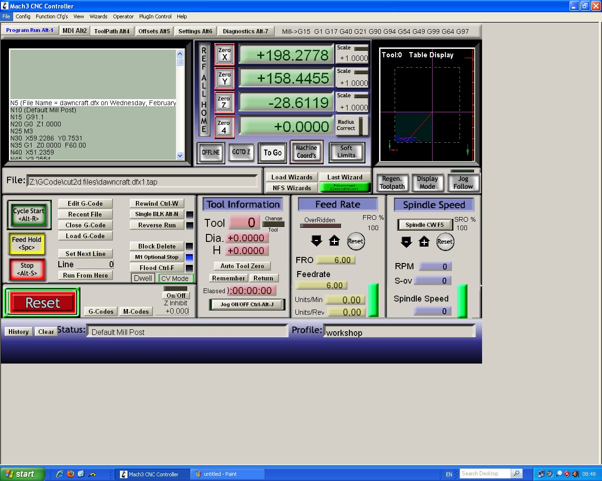Reset the spindle speed override
The height and width of the screenshot is (481, 602).
[445, 242]
